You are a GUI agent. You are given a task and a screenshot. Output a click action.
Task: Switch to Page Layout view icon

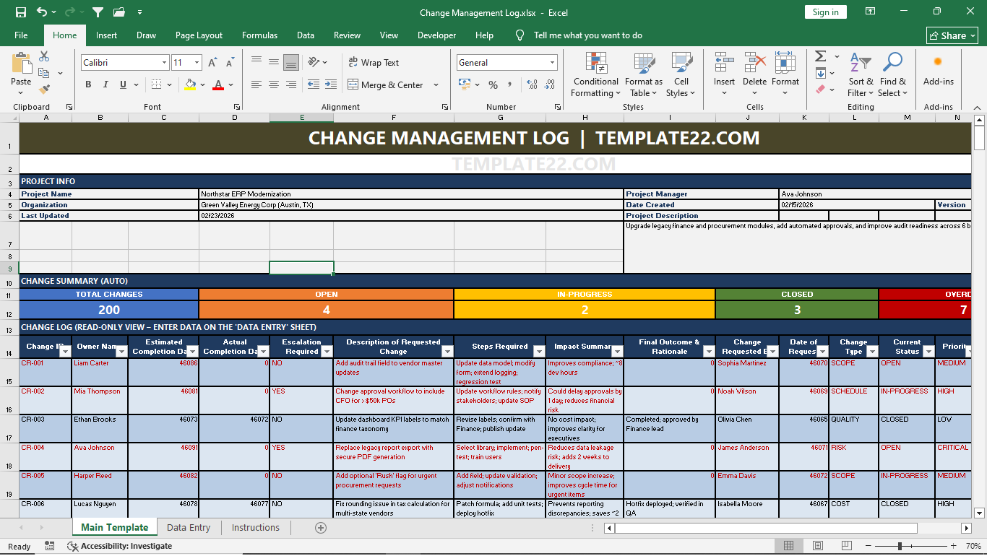818,546
